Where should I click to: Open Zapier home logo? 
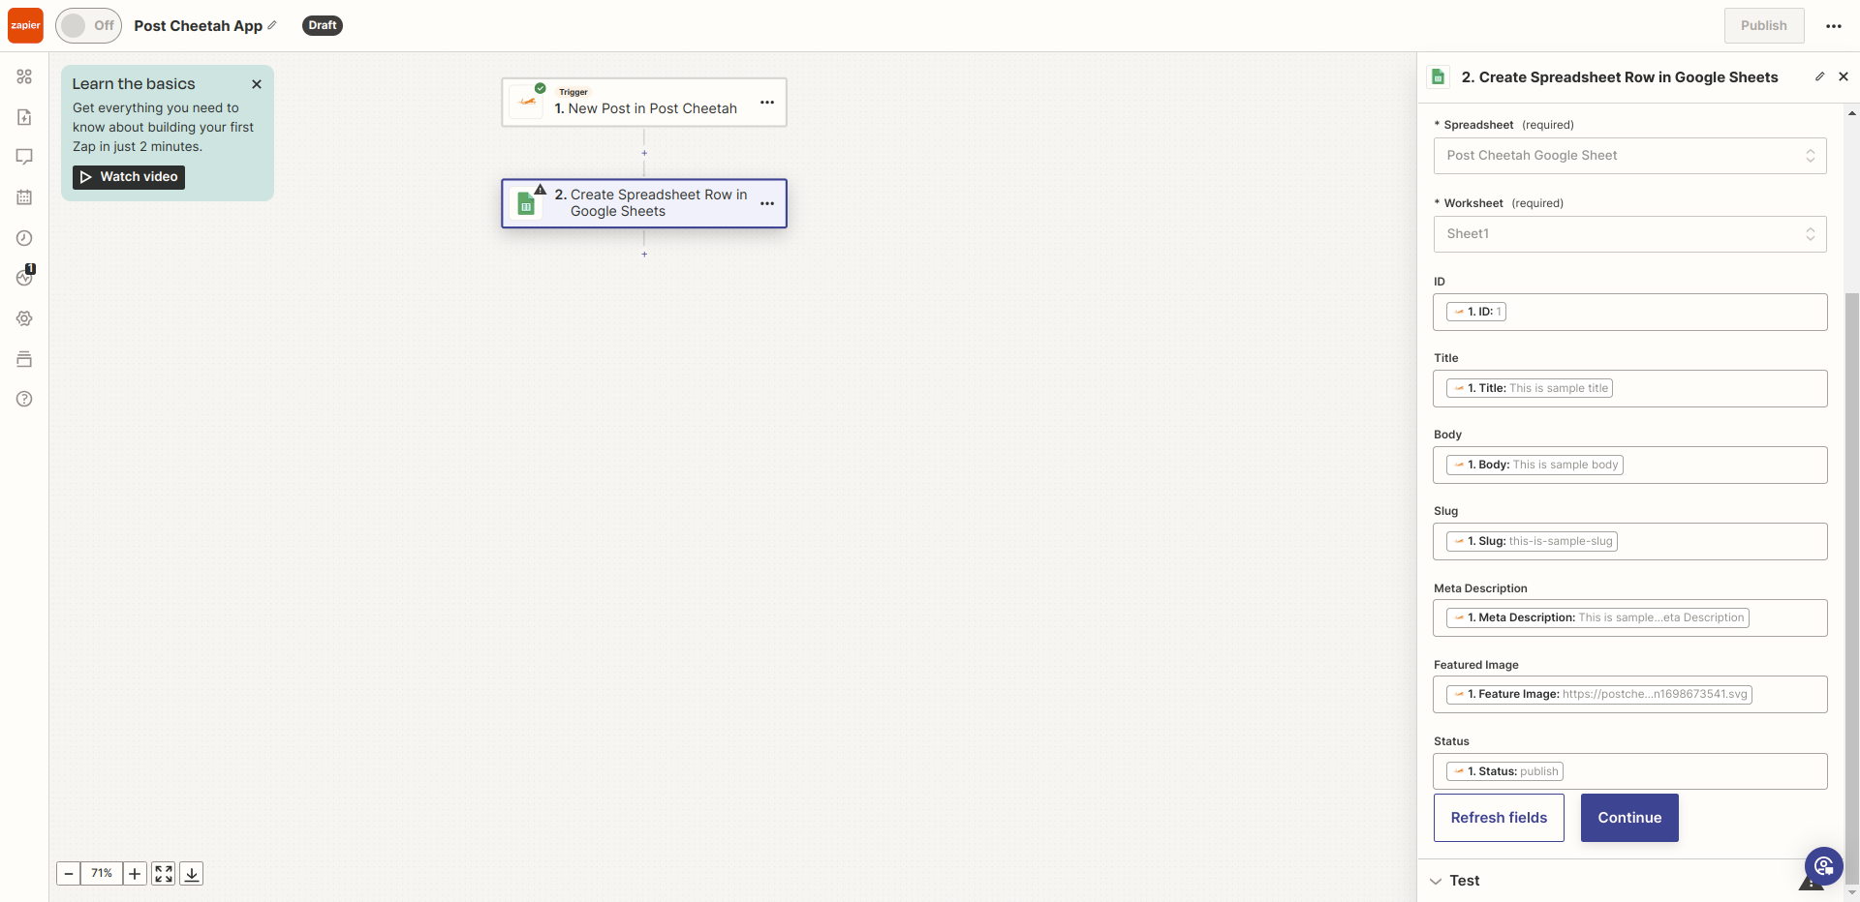coord(25,25)
